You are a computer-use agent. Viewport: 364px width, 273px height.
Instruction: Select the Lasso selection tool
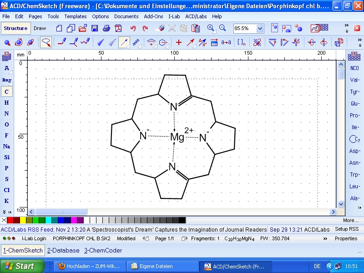[x=46, y=43]
